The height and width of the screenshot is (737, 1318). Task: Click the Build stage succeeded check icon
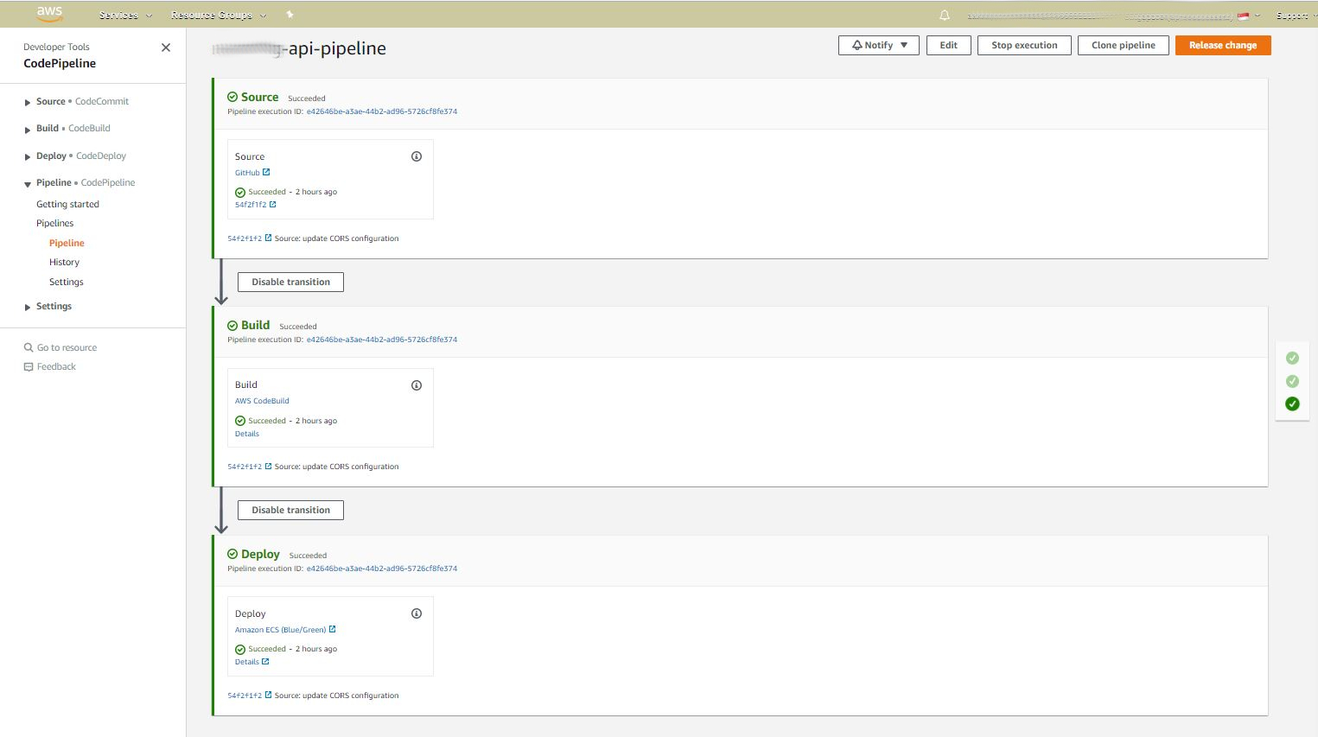point(232,326)
